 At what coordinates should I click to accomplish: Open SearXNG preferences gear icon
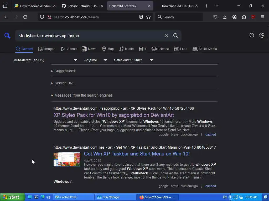tap(262, 35)
